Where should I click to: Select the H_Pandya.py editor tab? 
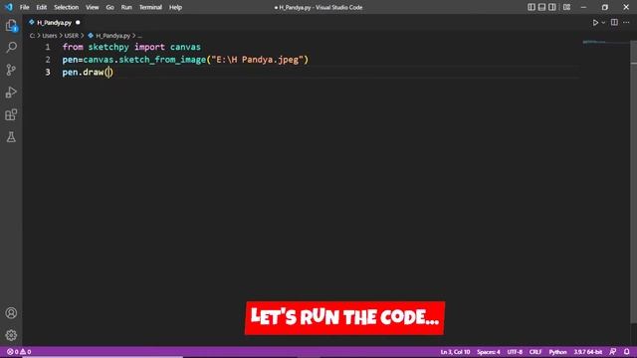54,23
